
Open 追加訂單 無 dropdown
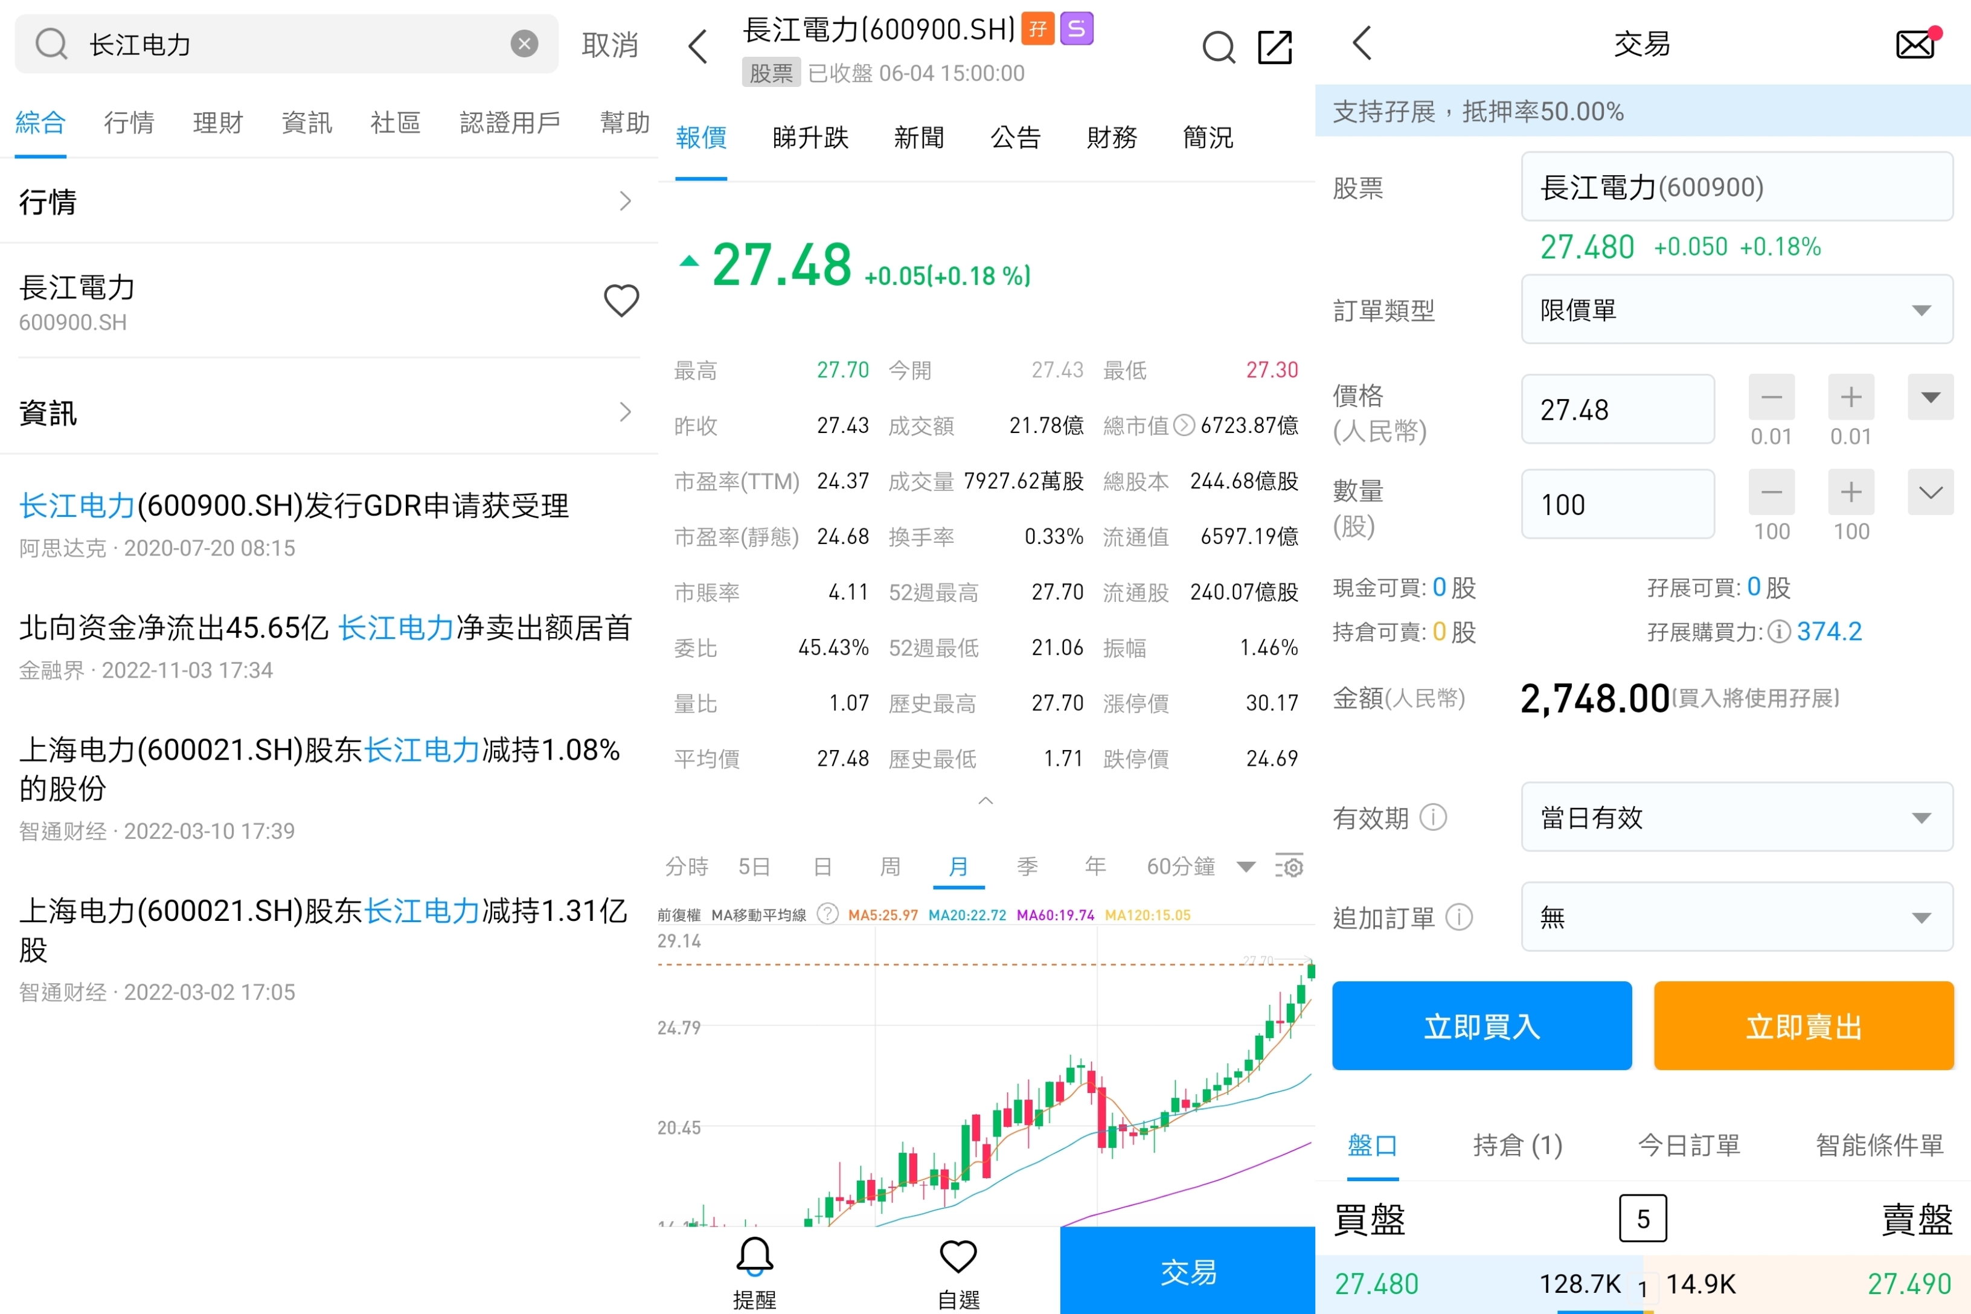(1737, 917)
